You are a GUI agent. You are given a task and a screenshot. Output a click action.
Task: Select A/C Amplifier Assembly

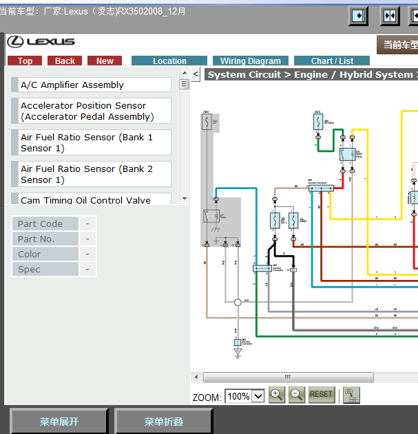click(91, 85)
